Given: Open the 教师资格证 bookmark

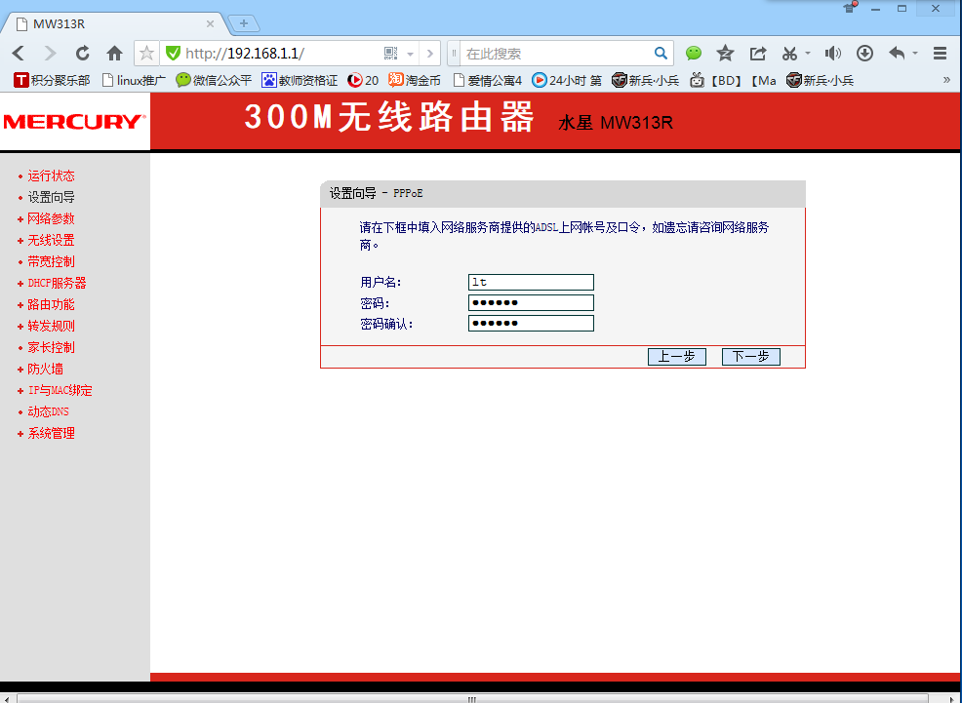Looking at the screenshot, I should [x=300, y=80].
